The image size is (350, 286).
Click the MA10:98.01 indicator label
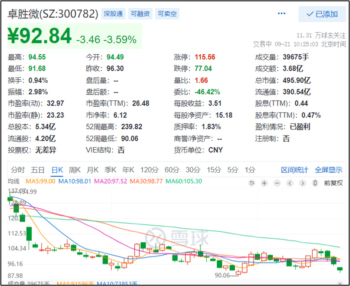point(75,181)
